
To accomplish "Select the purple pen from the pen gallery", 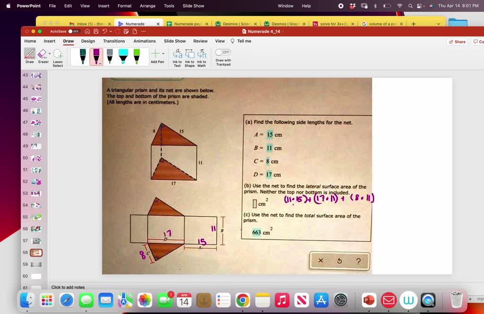I will coord(96,56).
